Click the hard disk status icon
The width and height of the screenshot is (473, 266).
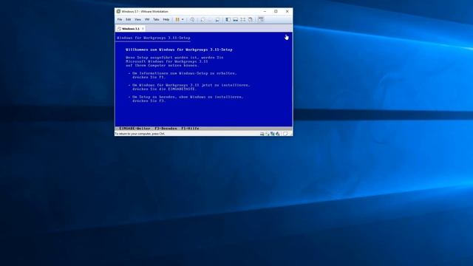tap(262, 134)
